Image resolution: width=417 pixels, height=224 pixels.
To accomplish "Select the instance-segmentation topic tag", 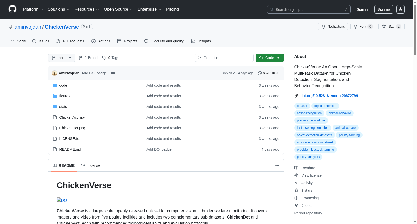I will click(x=313, y=128).
